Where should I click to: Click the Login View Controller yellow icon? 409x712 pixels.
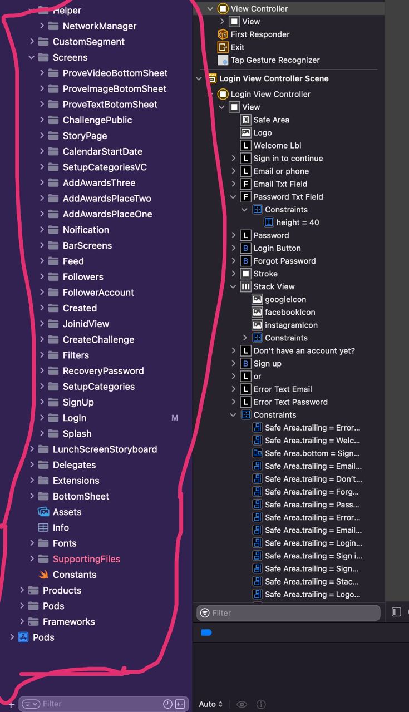(223, 94)
